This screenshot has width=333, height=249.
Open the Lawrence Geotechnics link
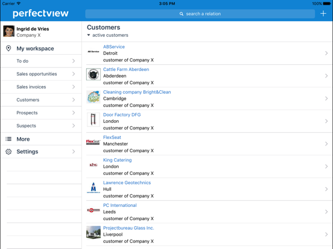[x=127, y=183]
